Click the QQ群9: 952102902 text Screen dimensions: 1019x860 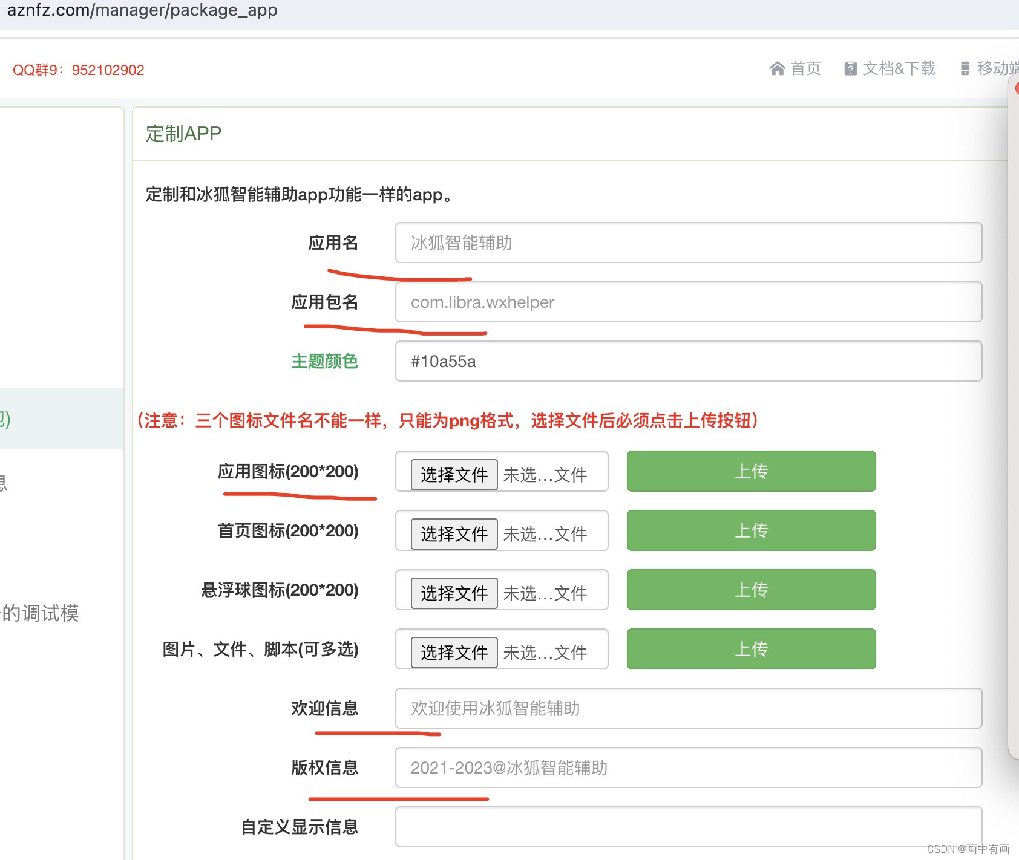(x=79, y=70)
